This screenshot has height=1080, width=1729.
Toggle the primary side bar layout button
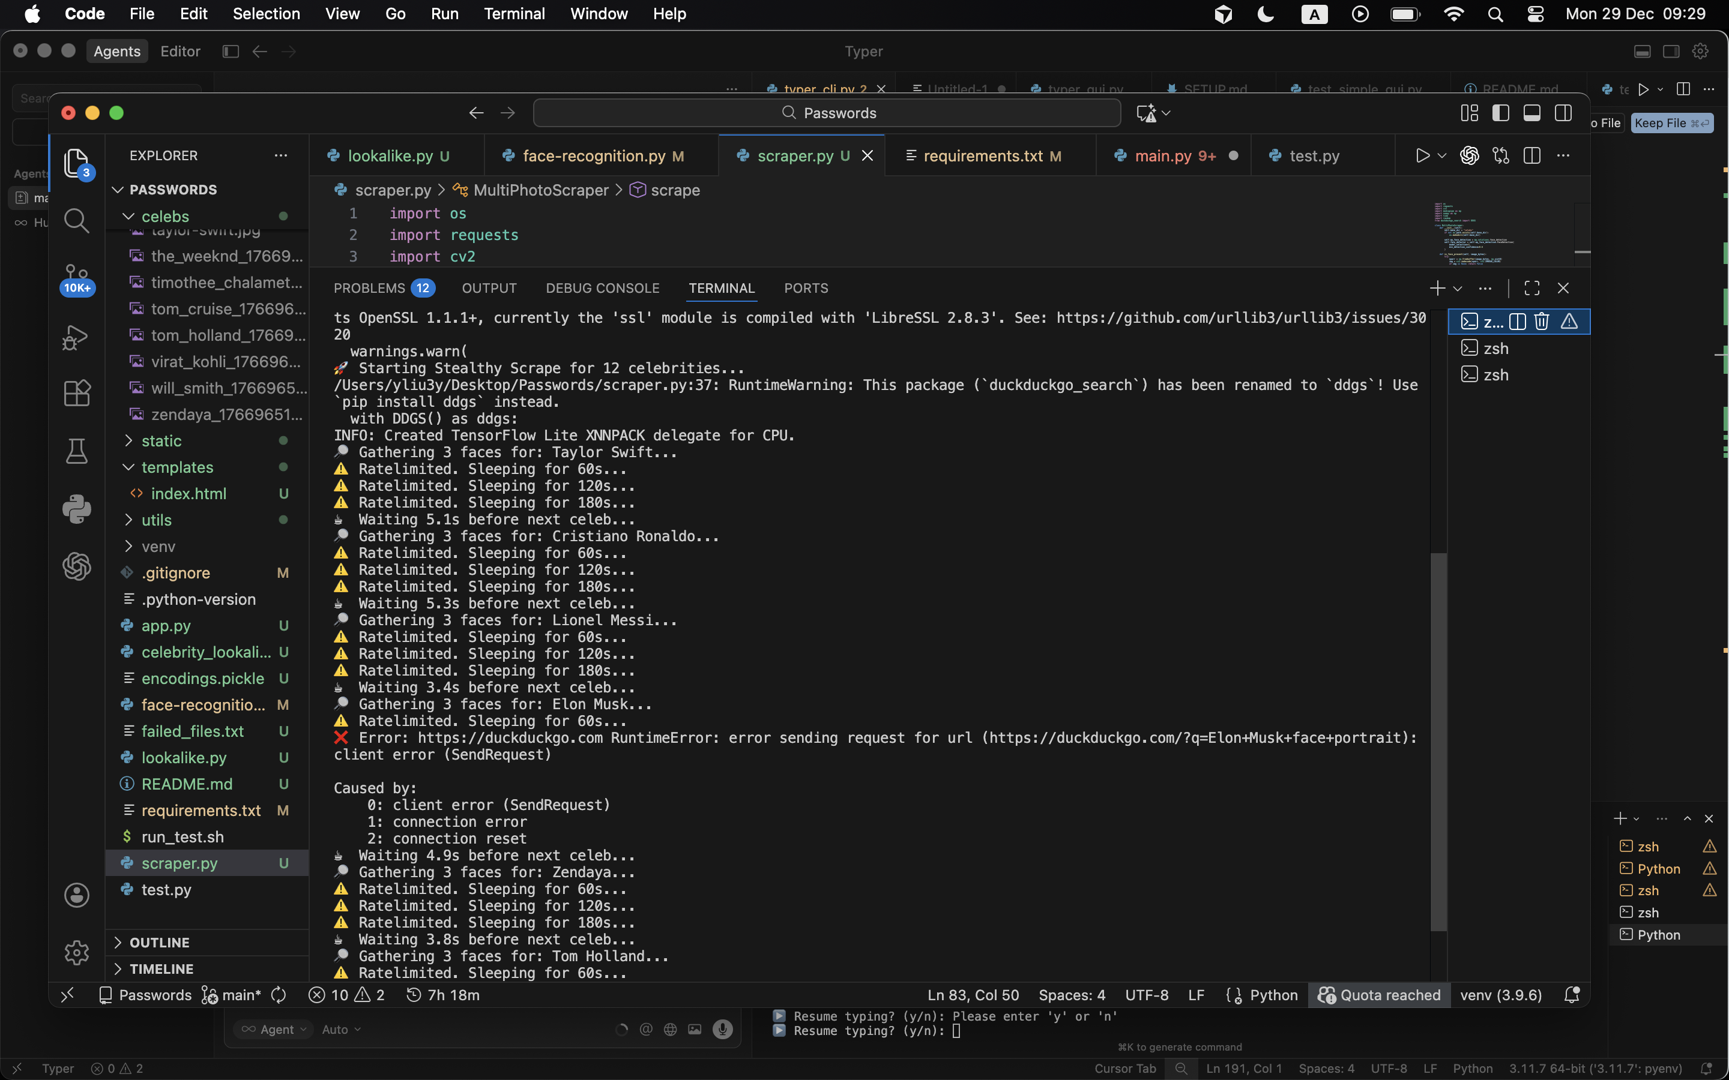[x=1500, y=113]
